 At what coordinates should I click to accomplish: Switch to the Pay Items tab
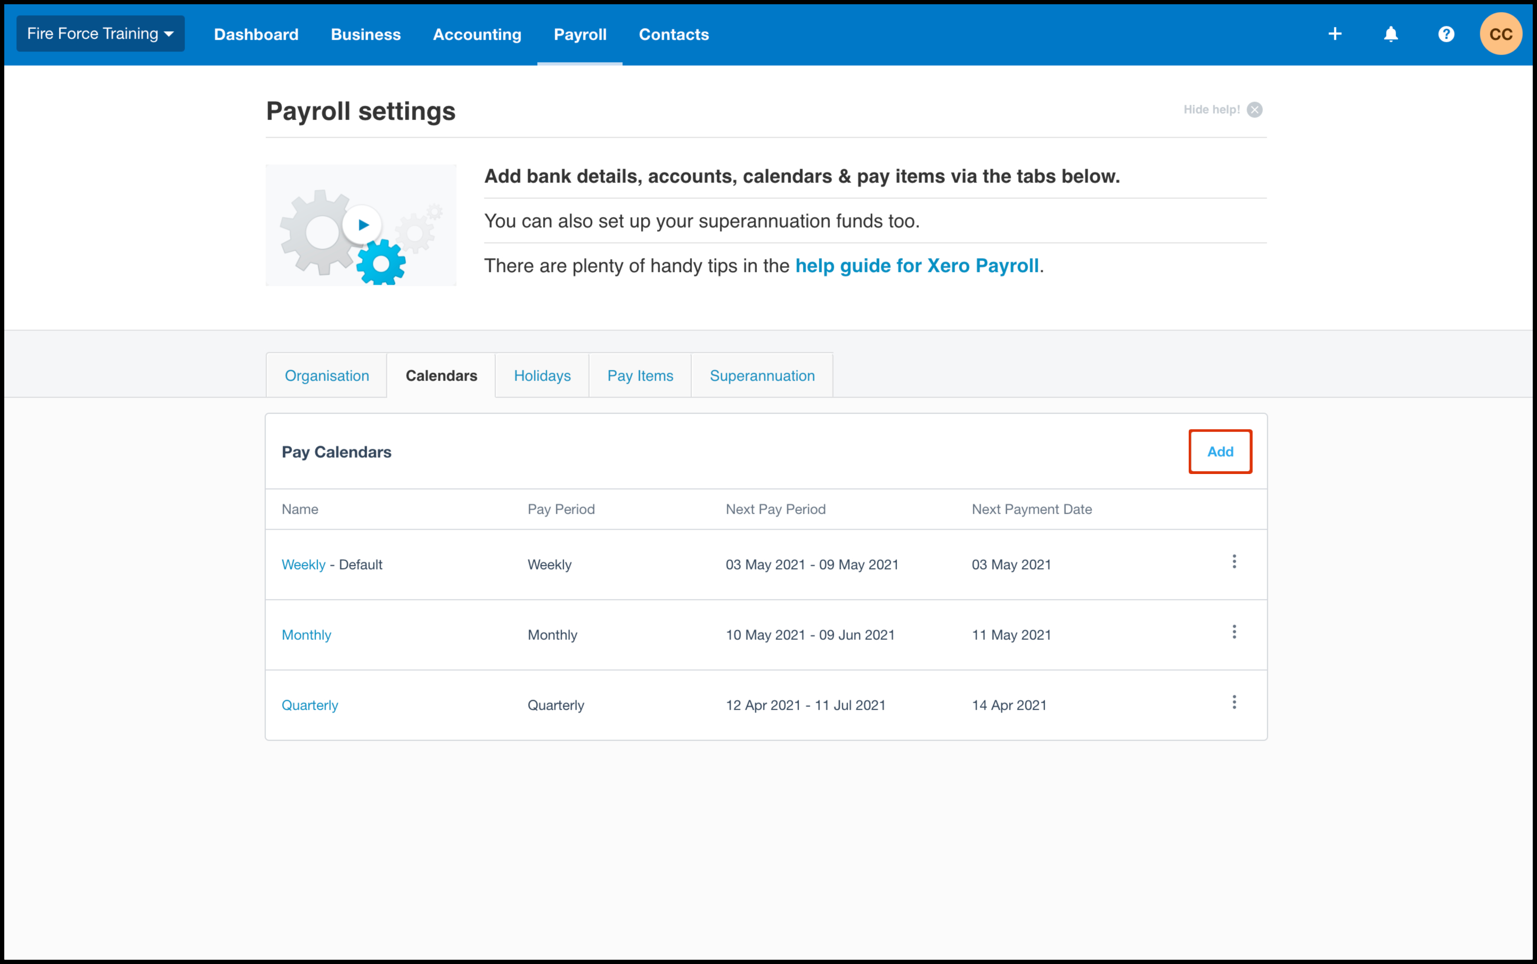640,375
